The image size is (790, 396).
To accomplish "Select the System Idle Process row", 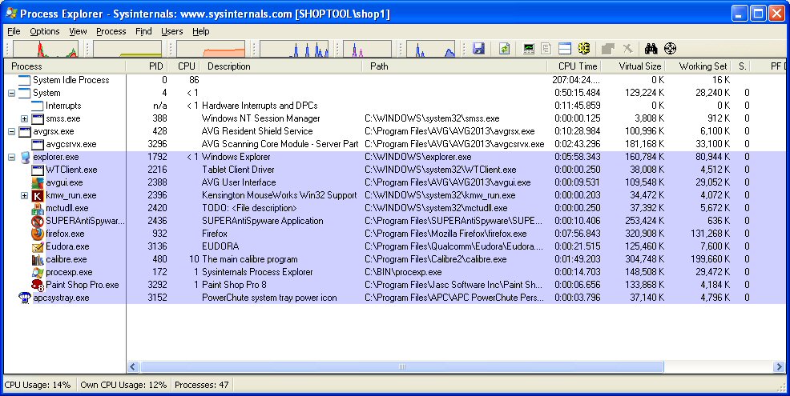I will pyautogui.click(x=395, y=80).
